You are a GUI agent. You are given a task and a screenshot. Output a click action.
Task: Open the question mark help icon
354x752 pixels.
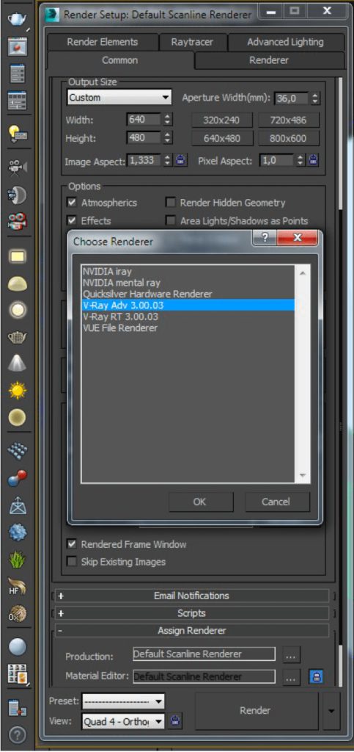(17, 735)
